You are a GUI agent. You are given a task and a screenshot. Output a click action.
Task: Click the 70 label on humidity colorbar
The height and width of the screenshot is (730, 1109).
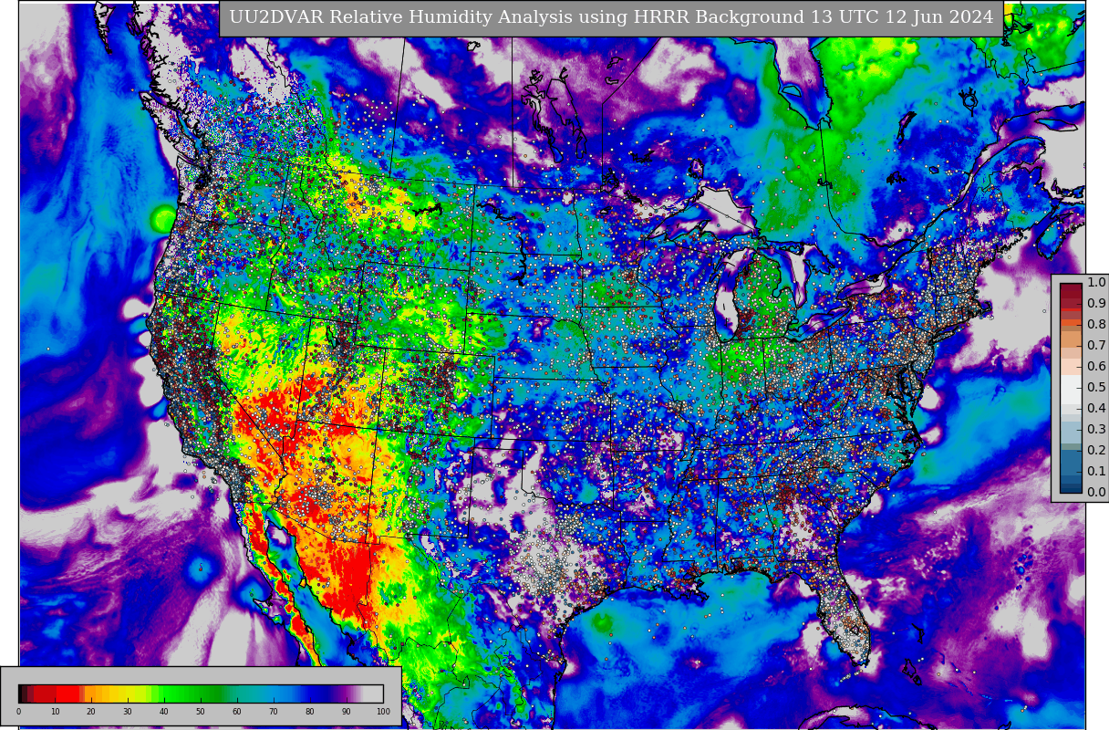pyautogui.click(x=274, y=712)
